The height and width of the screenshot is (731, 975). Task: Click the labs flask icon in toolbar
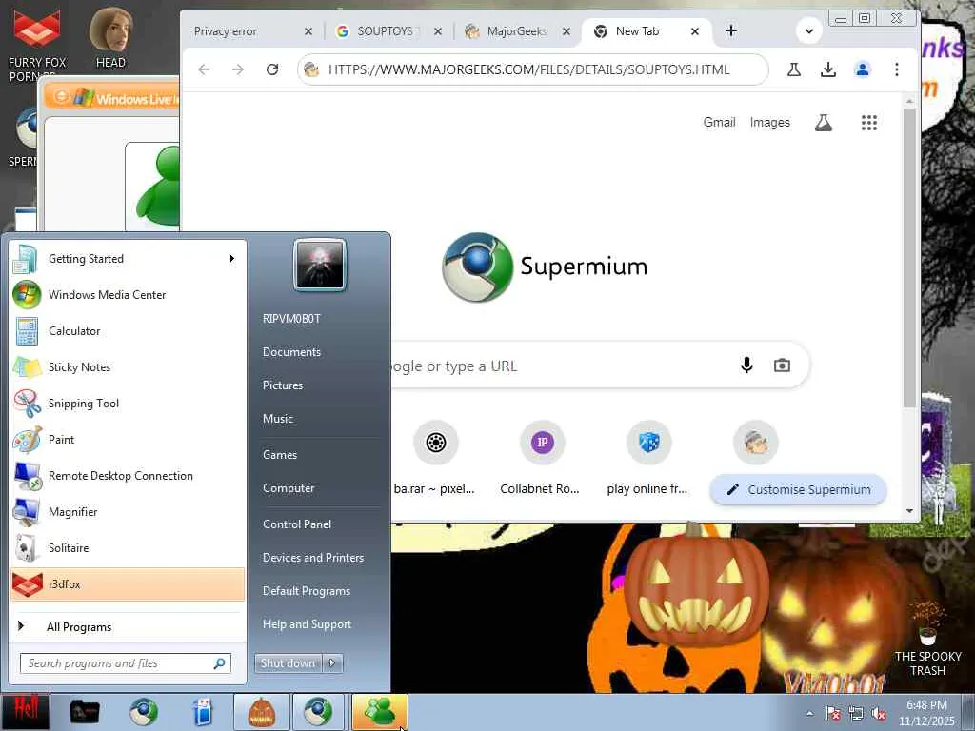click(x=794, y=69)
